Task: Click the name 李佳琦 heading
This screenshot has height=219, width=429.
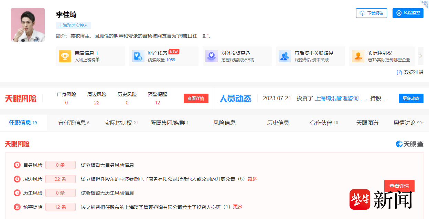Action: click(x=66, y=14)
